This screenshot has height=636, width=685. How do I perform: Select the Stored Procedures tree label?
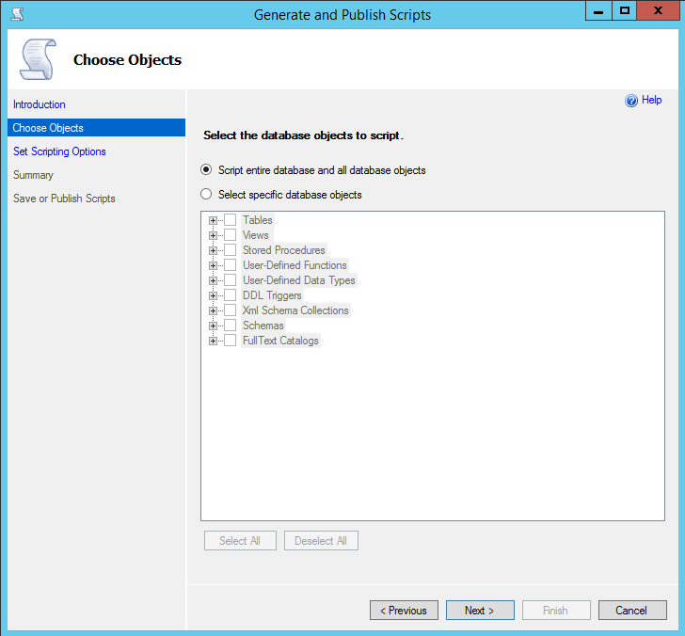[x=284, y=250]
